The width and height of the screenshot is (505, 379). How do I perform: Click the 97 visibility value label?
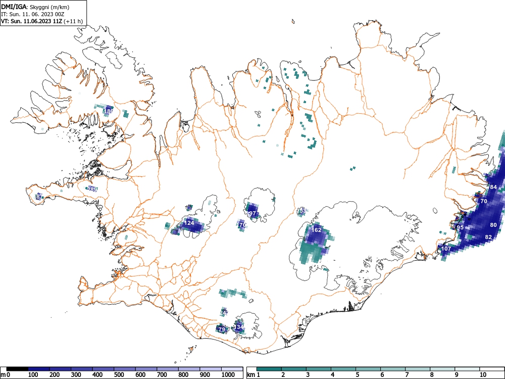(x=252, y=213)
